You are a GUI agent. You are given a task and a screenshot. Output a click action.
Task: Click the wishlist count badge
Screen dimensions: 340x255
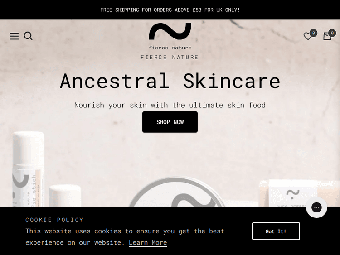pos(313,33)
